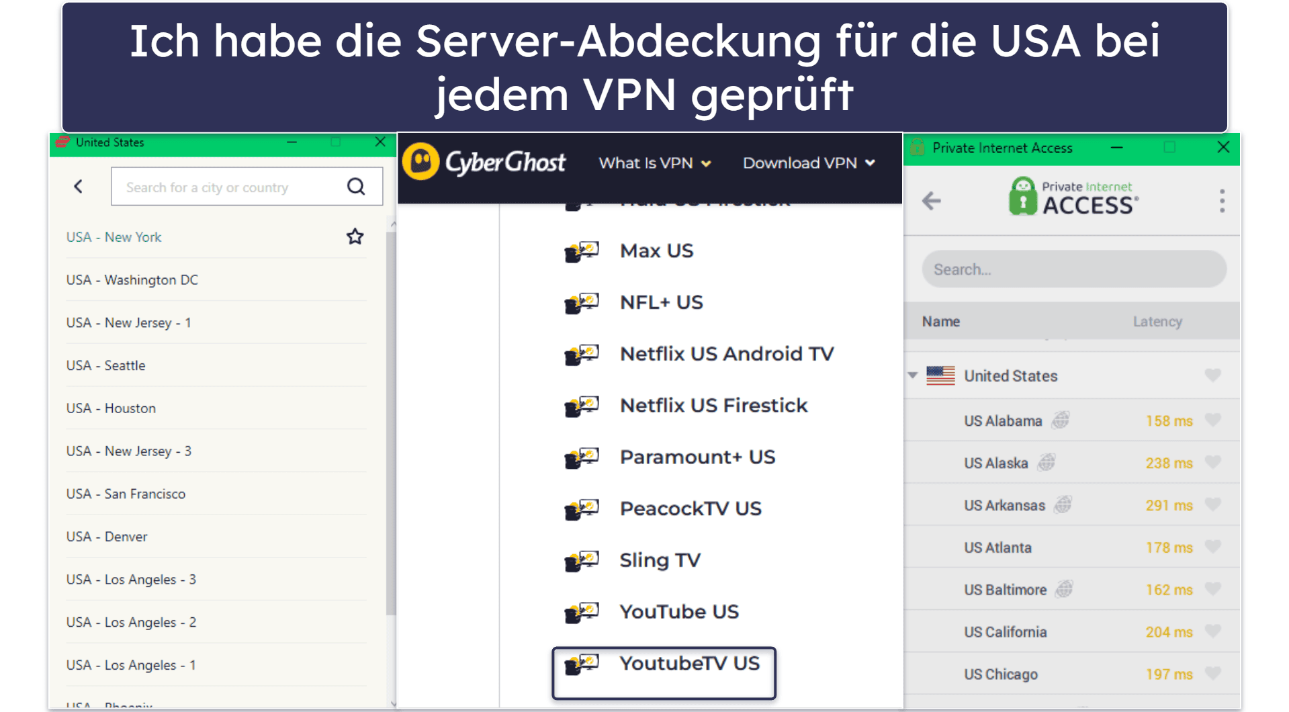1289x712 pixels.
Task: Select the Sling TV server entry
Action: [660, 560]
